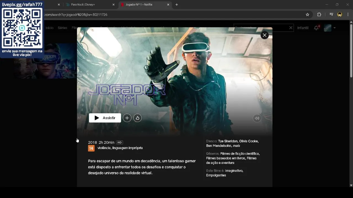Add Jogador N° 1 to My List
The width and height of the screenshot is (353, 198).
click(x=127, y=118)
